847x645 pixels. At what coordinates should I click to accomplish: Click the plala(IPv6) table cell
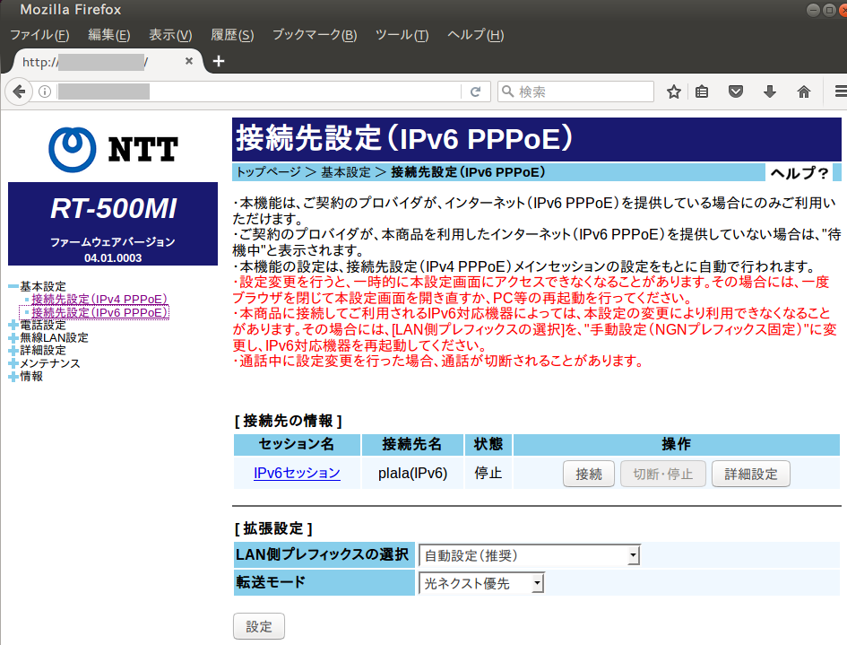click(x=412, y=474)
